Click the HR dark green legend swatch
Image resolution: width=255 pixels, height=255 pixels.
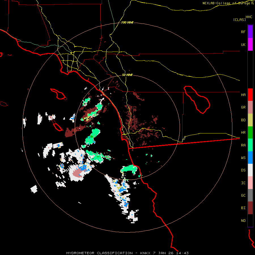pos(250,133)
